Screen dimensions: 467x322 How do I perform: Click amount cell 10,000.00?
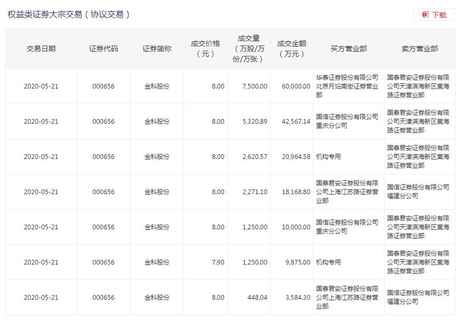click(296, 227)
